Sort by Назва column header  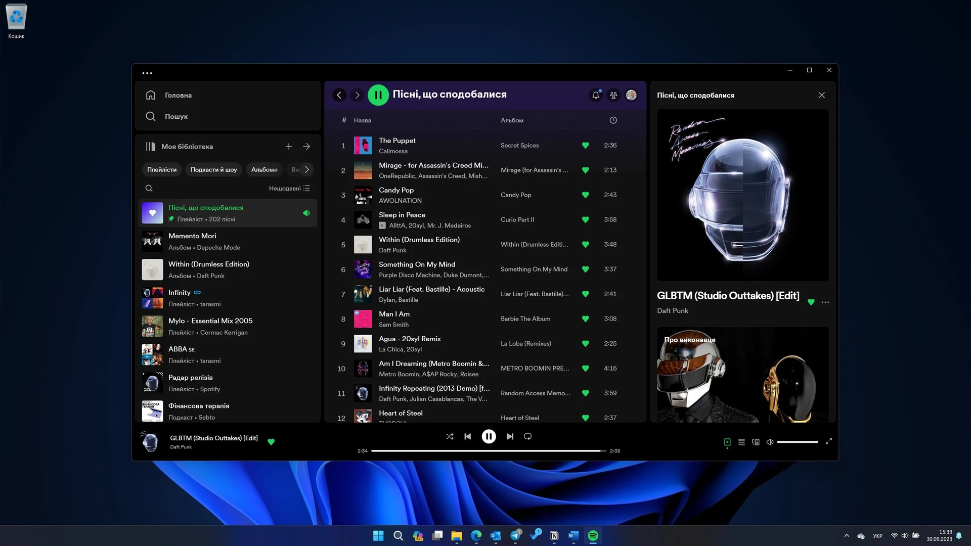coord(362,120)
